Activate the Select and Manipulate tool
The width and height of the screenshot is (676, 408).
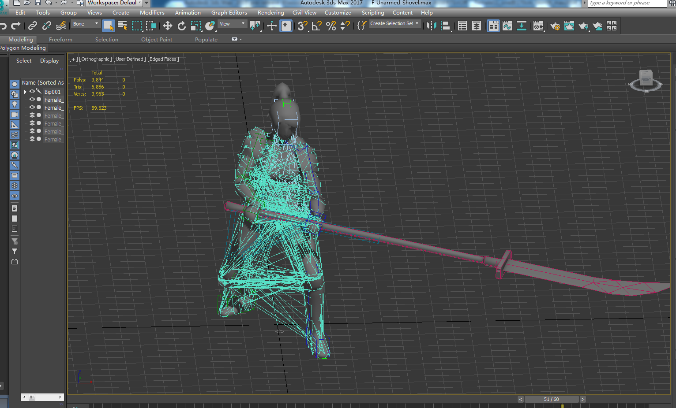click(x=272, y=26)
